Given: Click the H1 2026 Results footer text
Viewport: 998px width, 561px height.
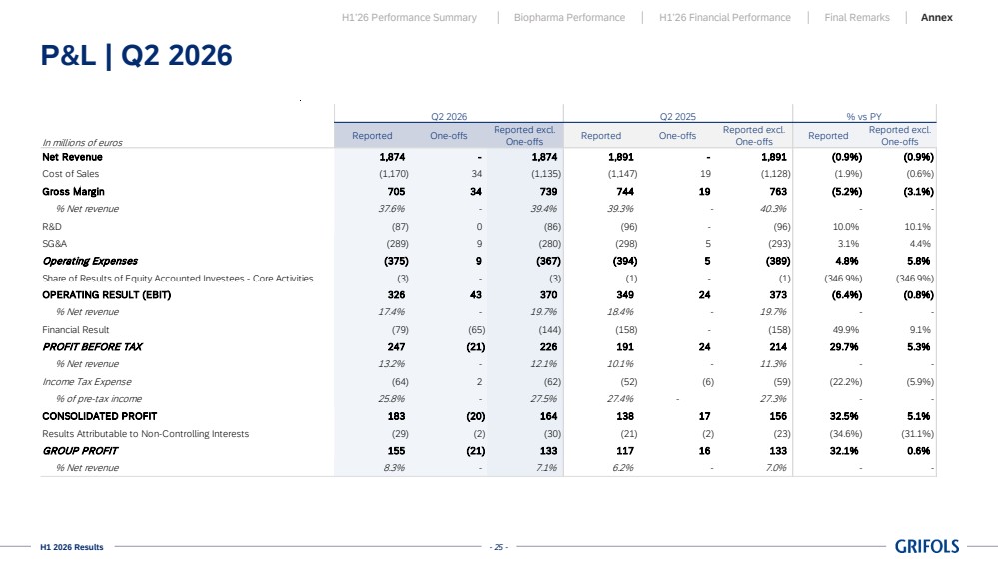Looking at the screenshot, I should pyautogui.click(x=71, y=547).
